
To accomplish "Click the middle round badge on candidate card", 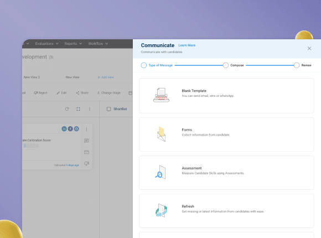I will point(70,128).
